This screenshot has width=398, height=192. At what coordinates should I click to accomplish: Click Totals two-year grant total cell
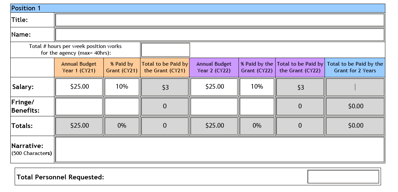tap(355, 126)
